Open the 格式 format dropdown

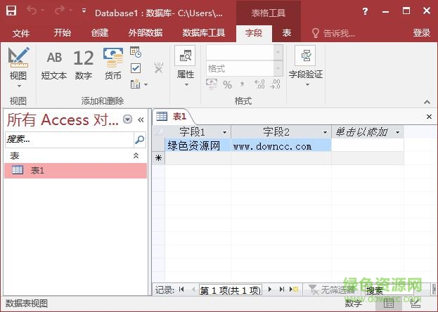278,69
